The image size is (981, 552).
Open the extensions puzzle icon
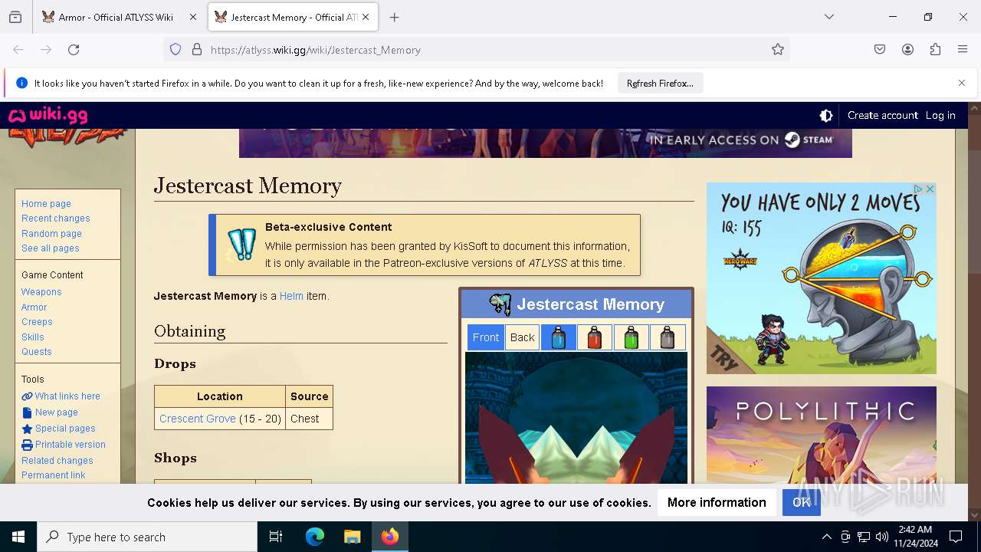coord(935,50)
